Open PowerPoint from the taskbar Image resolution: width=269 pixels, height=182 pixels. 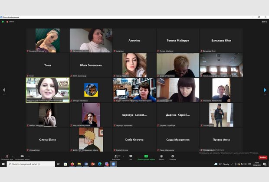click(93, 164)
